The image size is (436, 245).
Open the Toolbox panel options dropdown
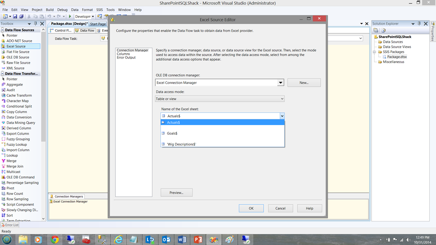29,24
